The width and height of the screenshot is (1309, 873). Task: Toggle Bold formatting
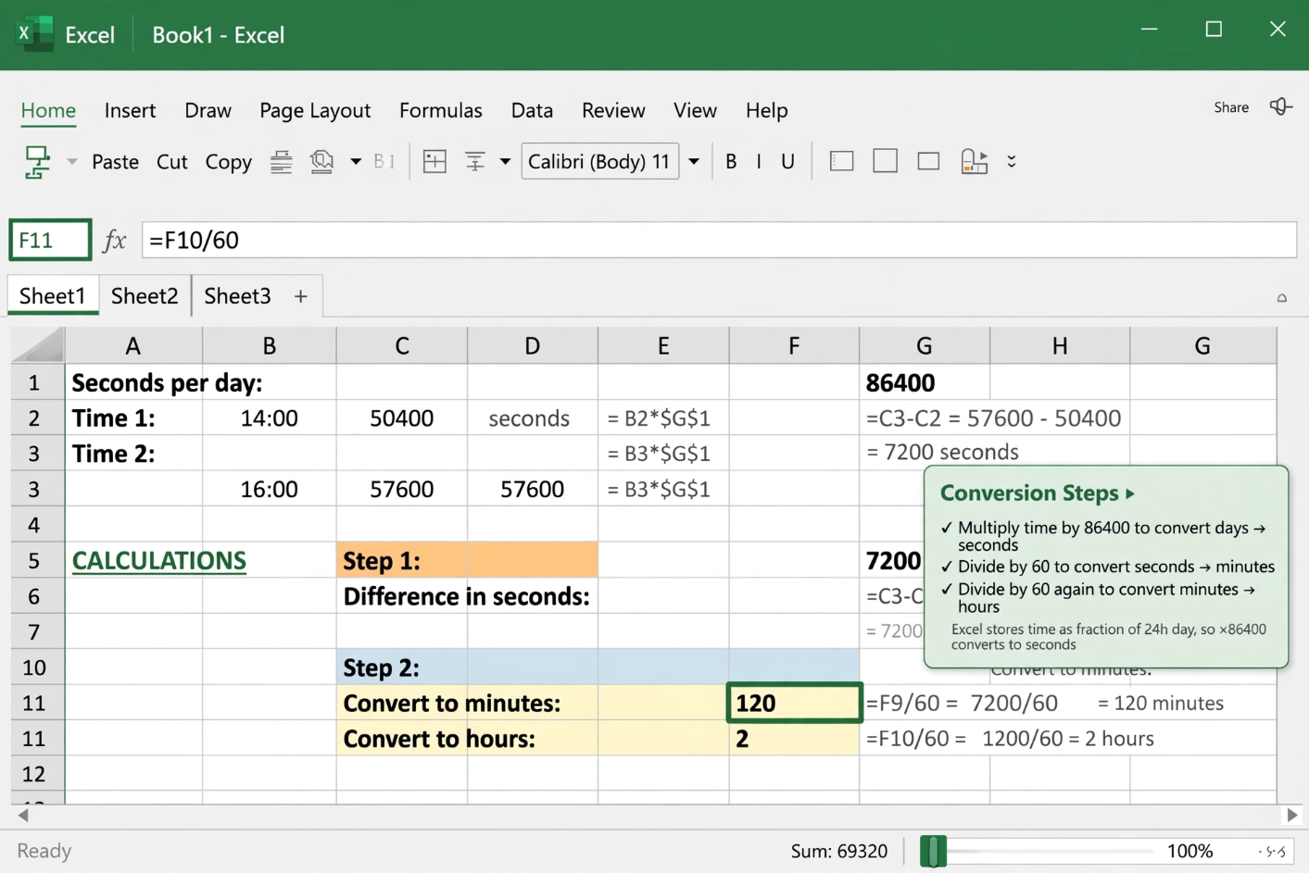tap(731, 162)
